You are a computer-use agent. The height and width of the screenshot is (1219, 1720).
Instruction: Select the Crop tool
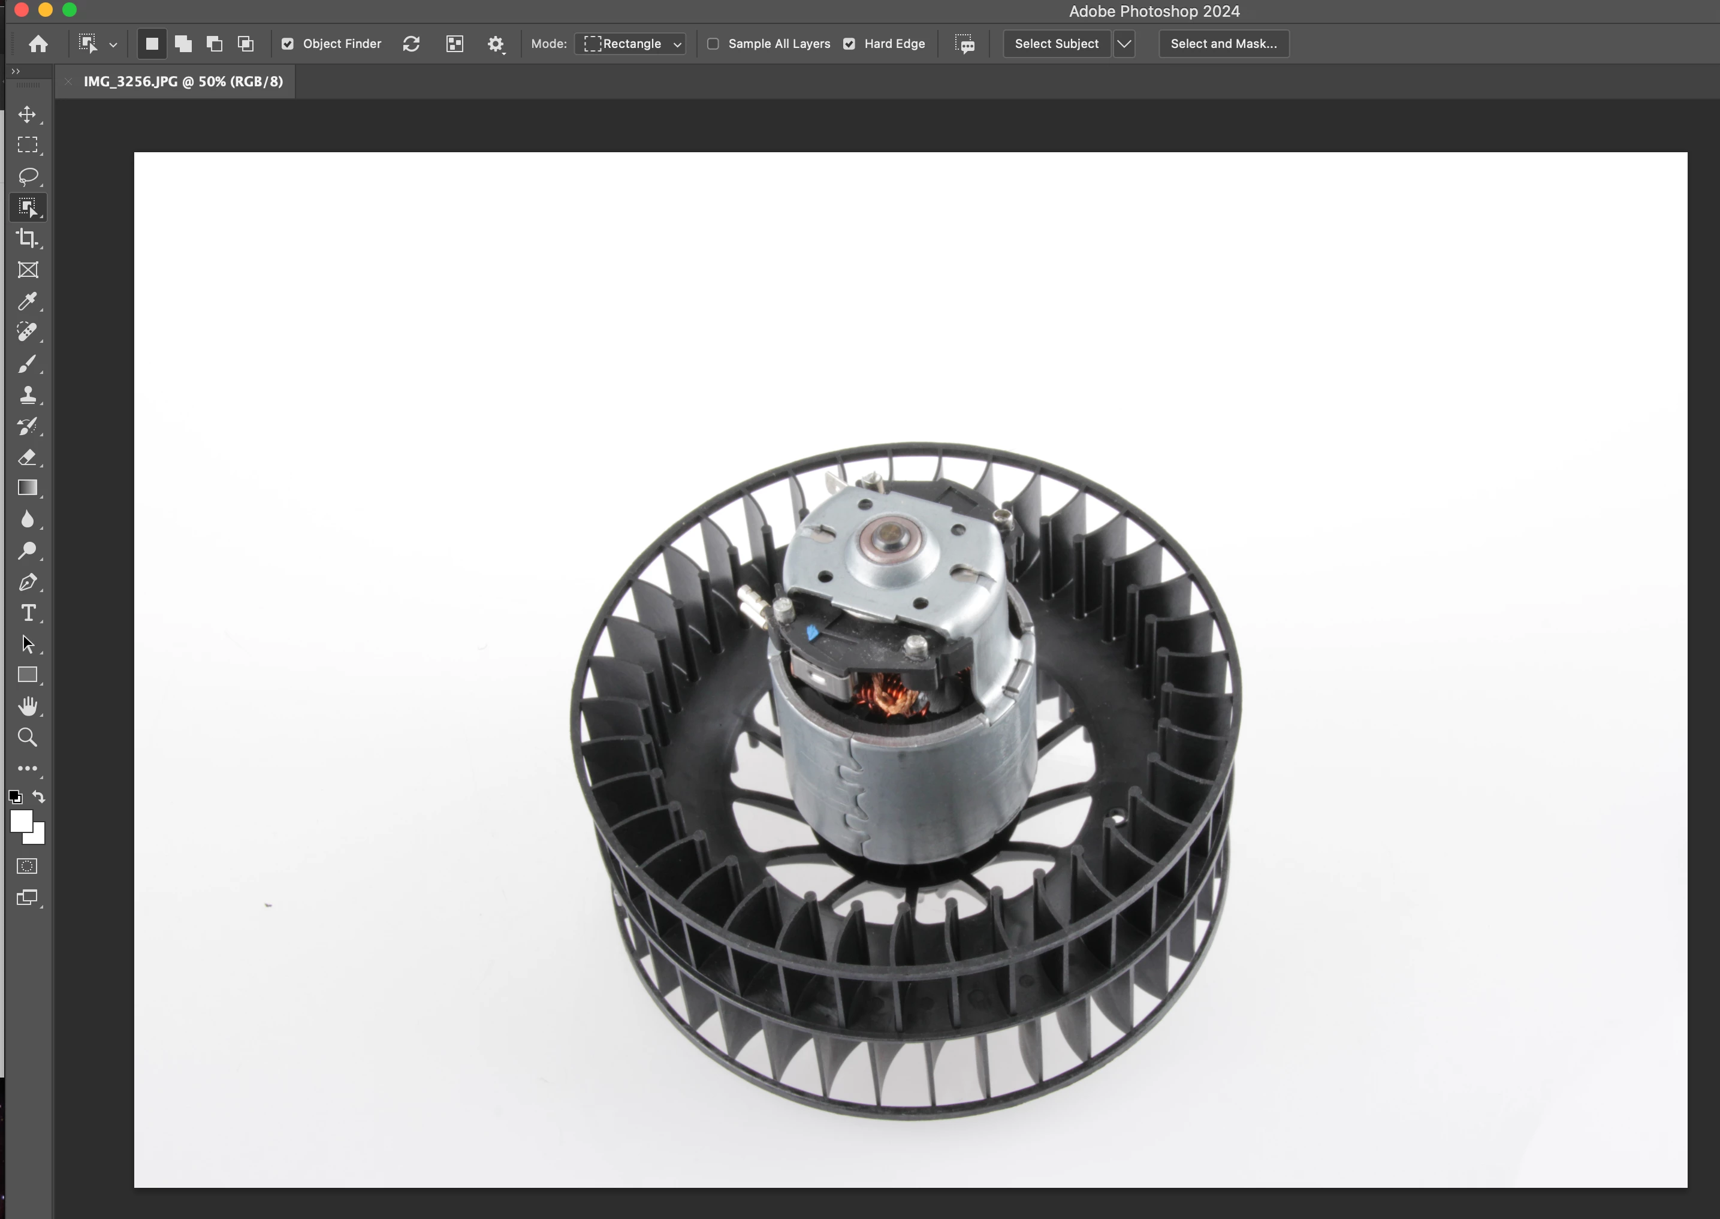point(28,239)
